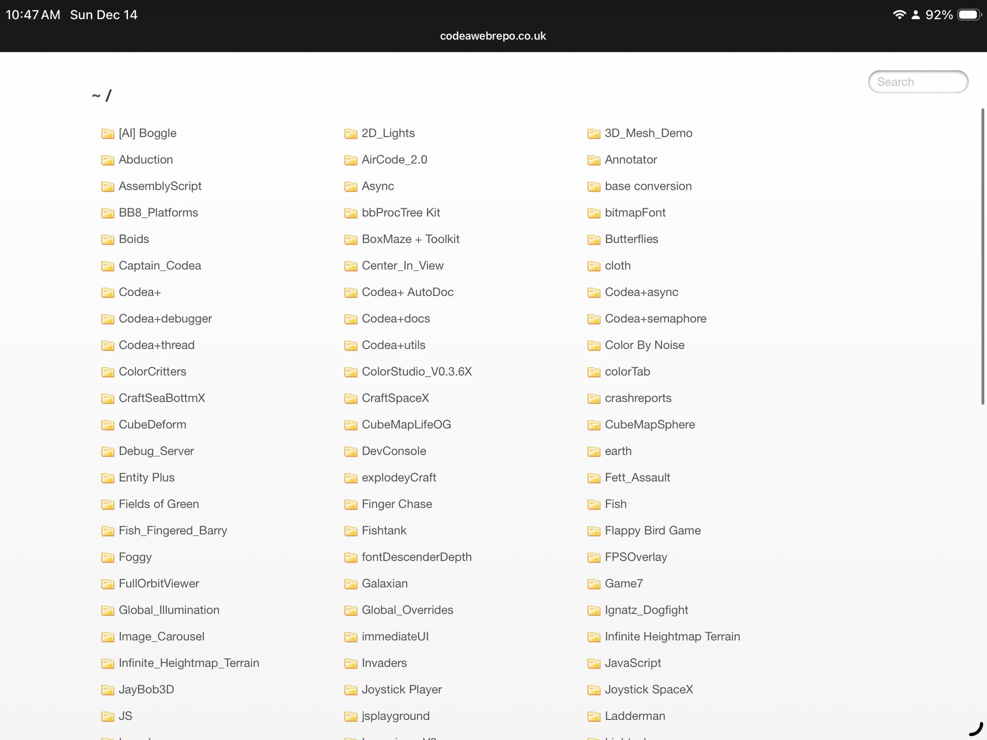The width and height of the screenshot is (987, 740).
Task: Tap the Wi-Fi status icon
Action: (899, 15)
